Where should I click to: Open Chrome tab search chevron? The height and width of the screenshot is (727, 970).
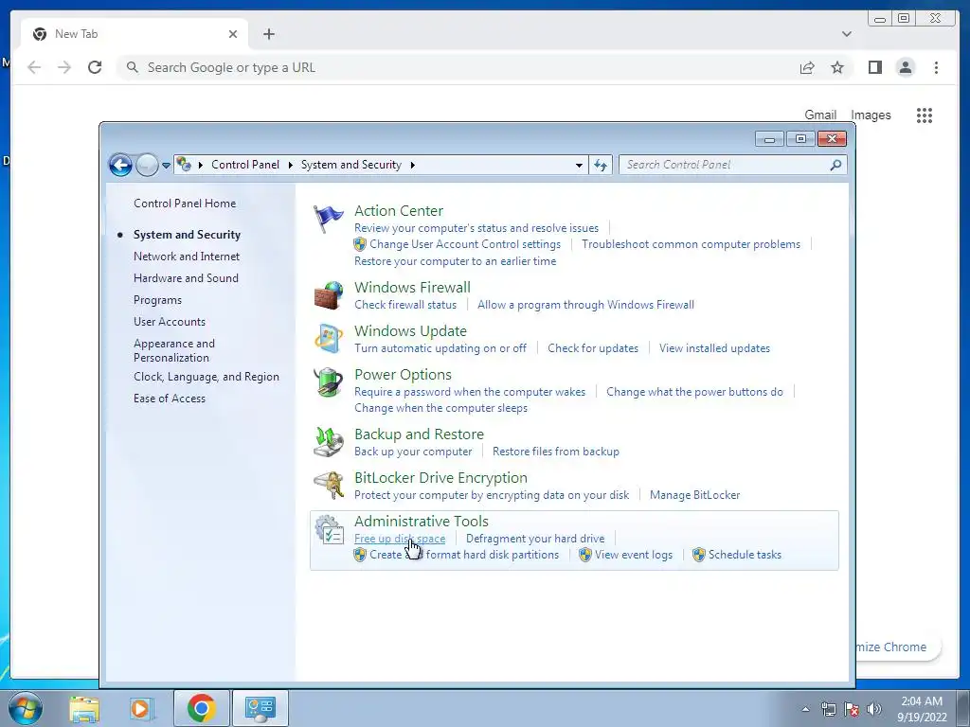(846, 34)
